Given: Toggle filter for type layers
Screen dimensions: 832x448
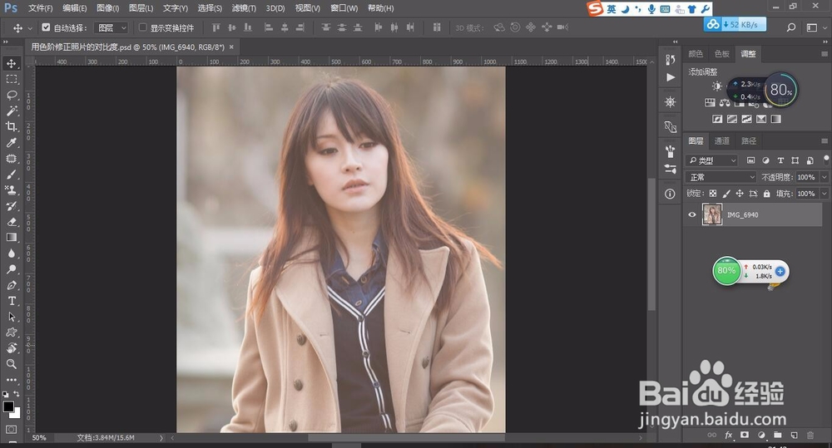Looking at the screenshot, I should pyautogui.click(x=780, y=160).
